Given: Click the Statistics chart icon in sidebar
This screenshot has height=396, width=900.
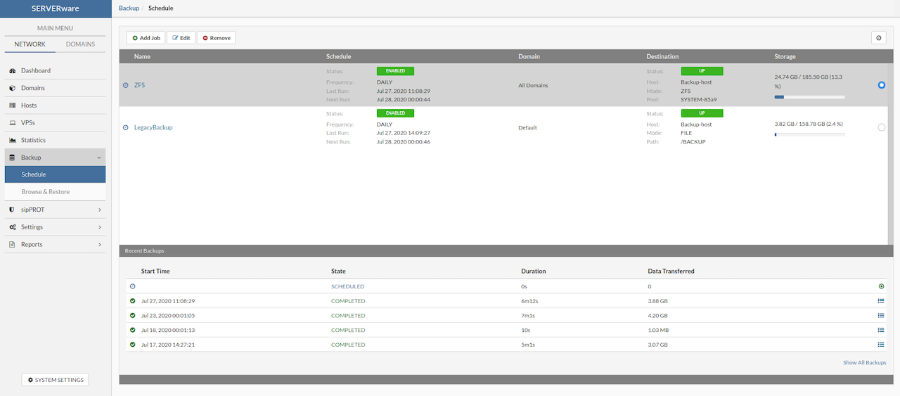Looking at the screenshot, I should (13, 141).
